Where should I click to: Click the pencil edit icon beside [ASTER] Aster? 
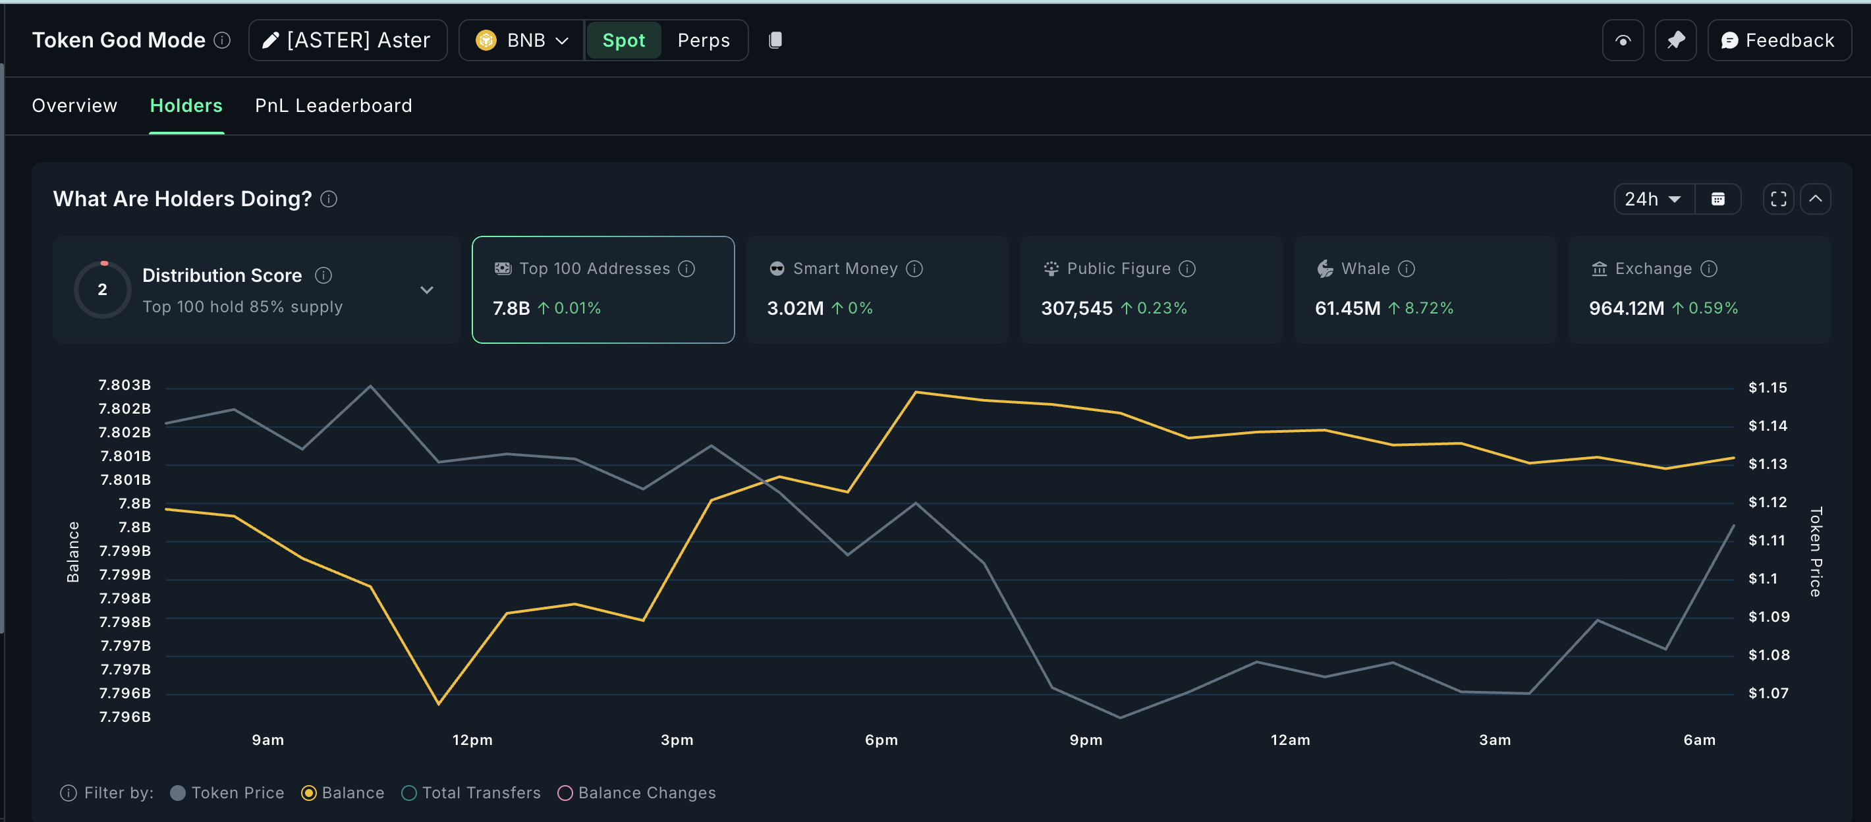pyautogui.click(x=270, y=40)
